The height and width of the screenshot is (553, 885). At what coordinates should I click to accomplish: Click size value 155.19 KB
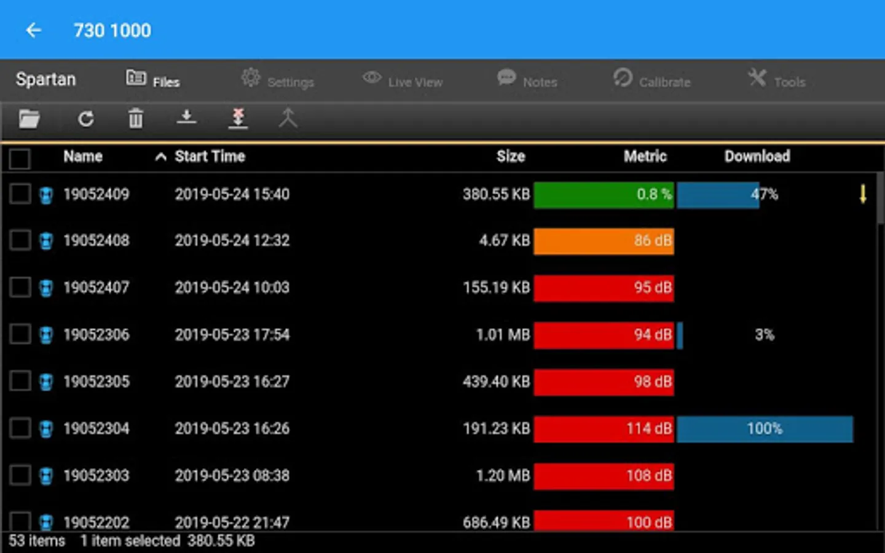[x=497, y=288]
